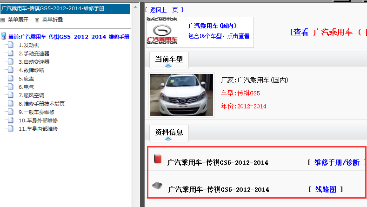367x207 pixels.
Task: Open the 3.自动变速器 chapter
Action: coord(34,62)
